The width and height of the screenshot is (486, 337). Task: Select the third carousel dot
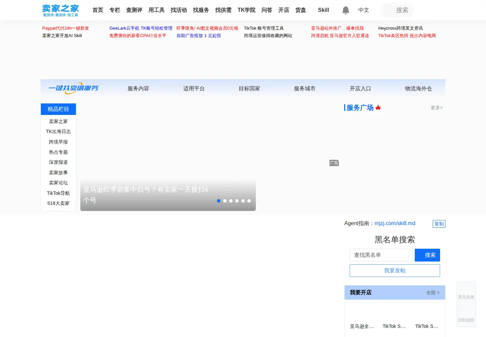tap(231, 201)
